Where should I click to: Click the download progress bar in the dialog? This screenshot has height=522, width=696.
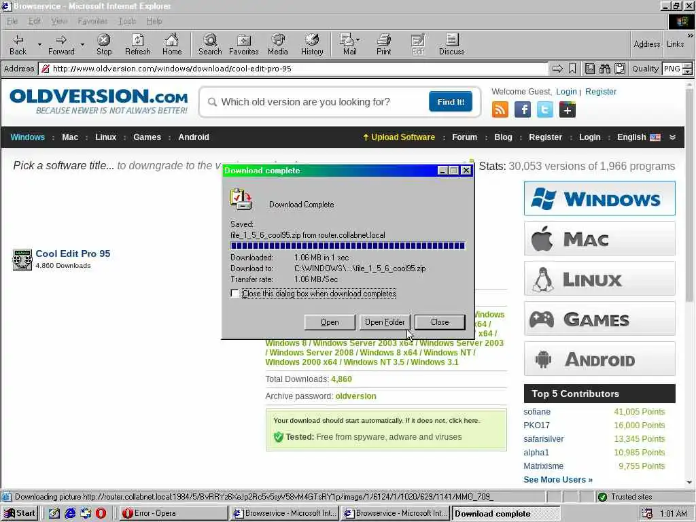tap(347, 245)
